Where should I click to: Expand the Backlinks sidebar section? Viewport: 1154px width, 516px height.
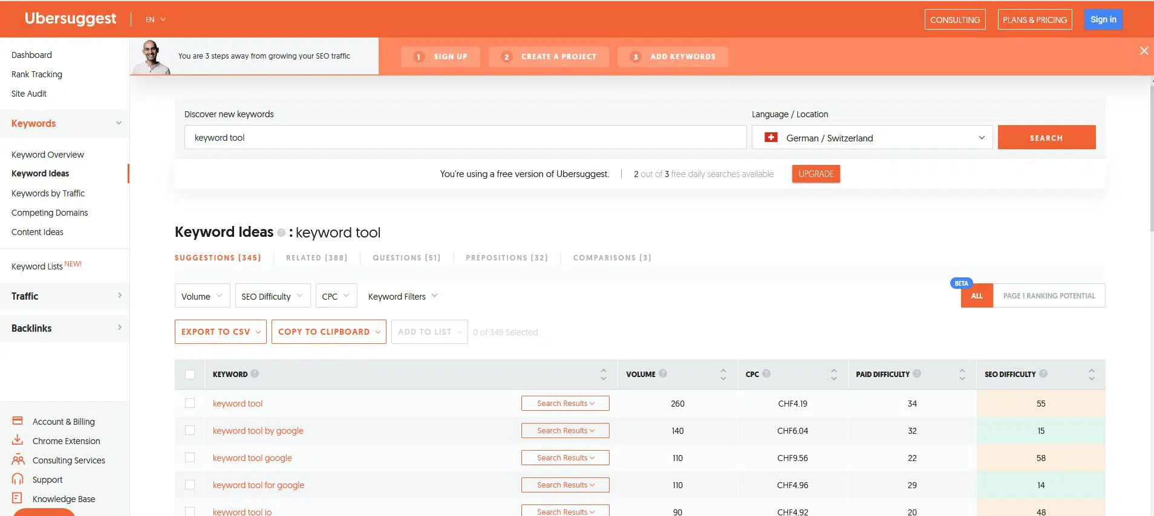point(65,328)
